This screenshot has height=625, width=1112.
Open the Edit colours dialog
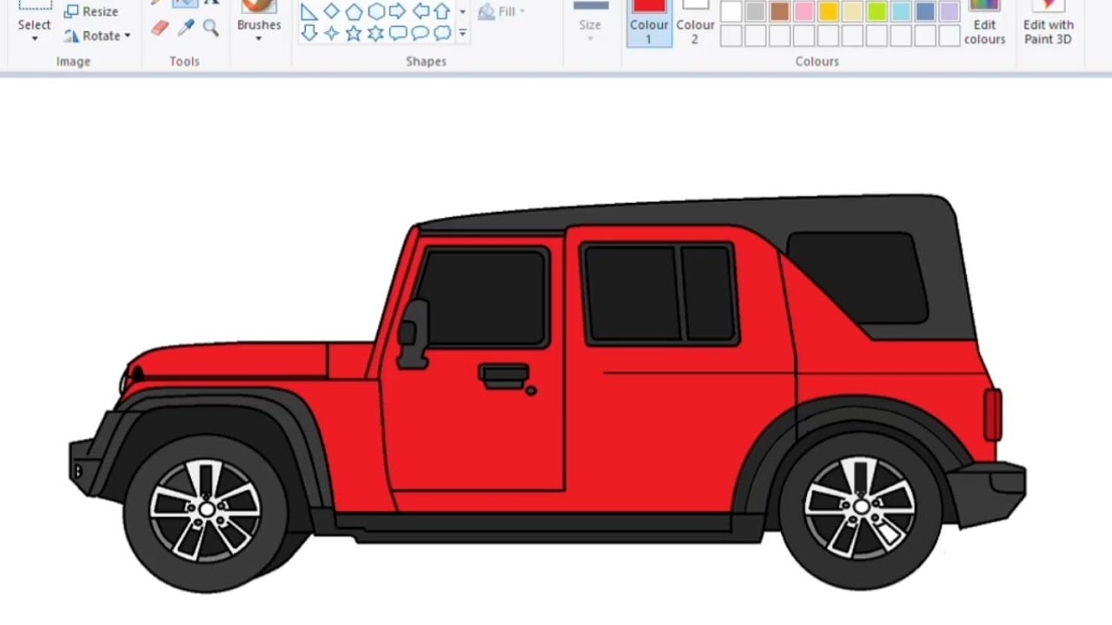[x=984, y=23]
